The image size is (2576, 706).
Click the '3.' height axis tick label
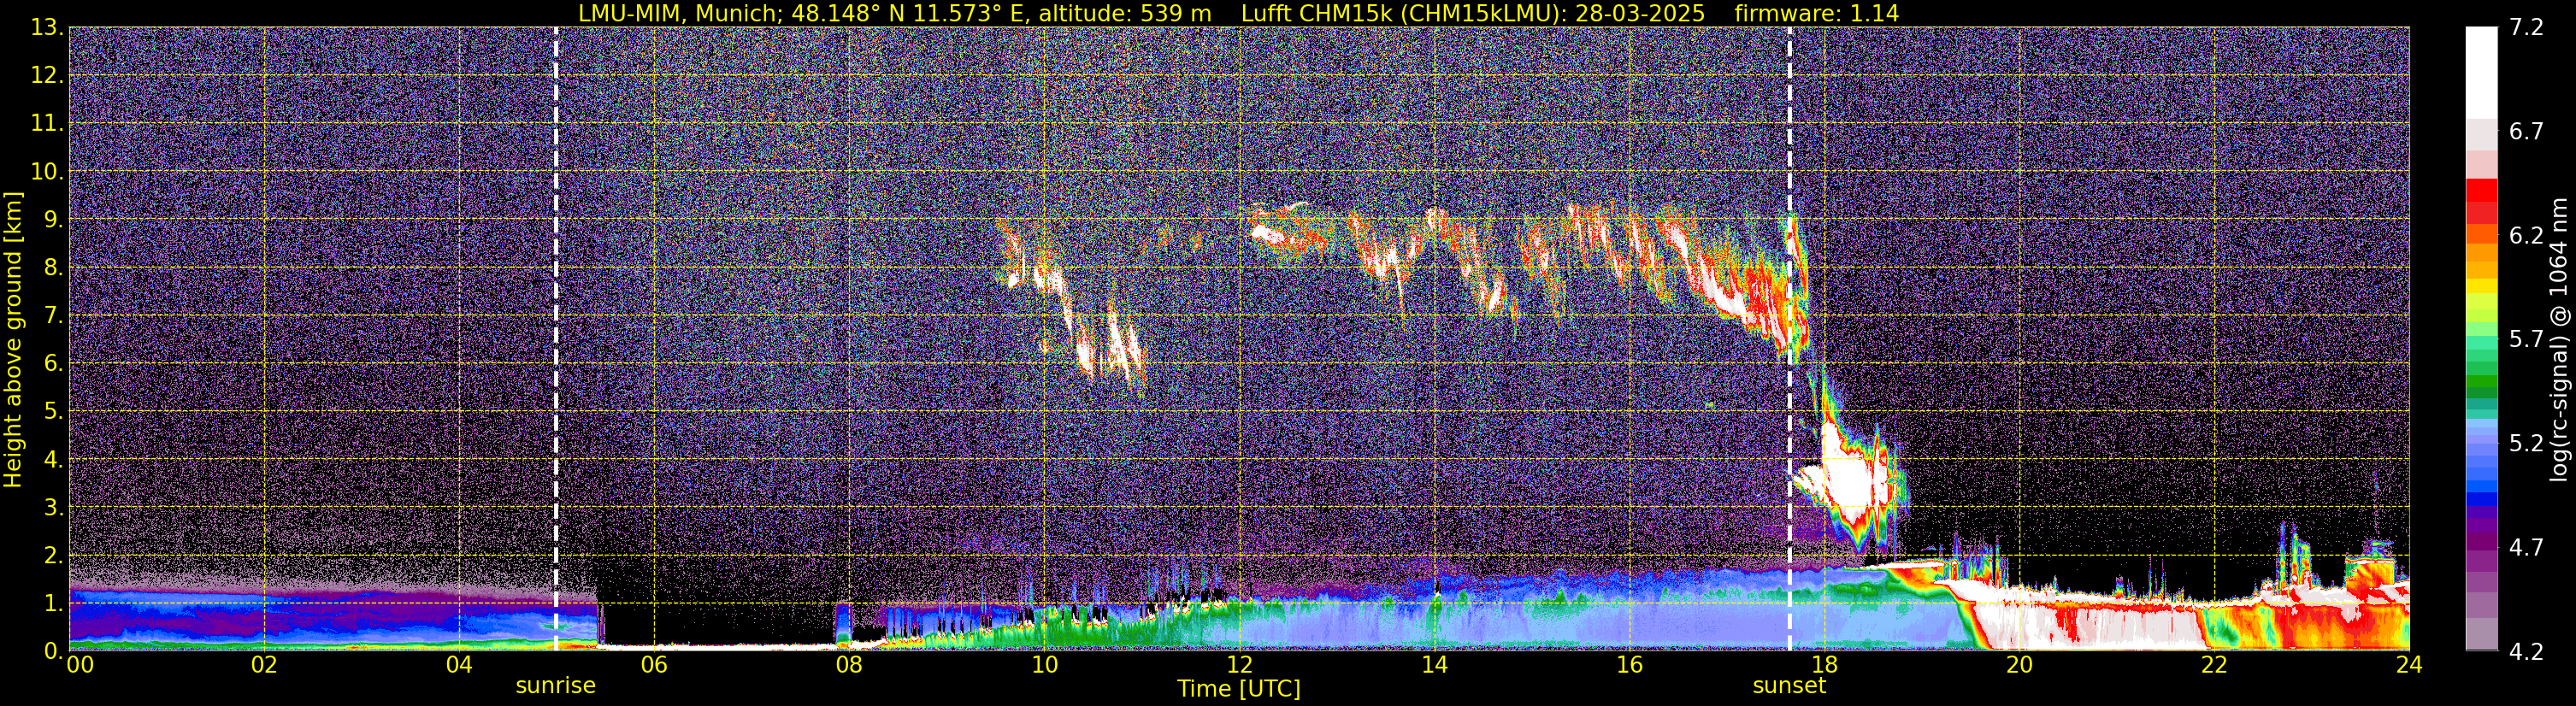click(54, 508)
